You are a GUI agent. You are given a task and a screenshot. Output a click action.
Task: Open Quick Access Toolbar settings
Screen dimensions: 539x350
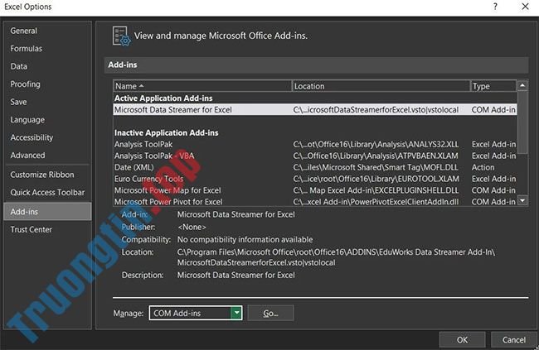click(x=47, y=193)
